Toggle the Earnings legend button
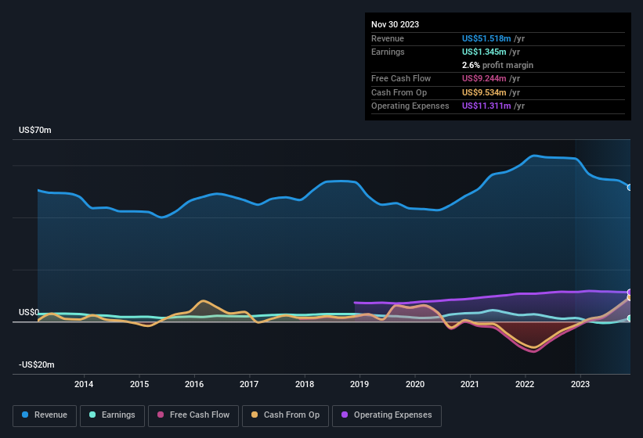643x438 pixels. click(112, 415)
